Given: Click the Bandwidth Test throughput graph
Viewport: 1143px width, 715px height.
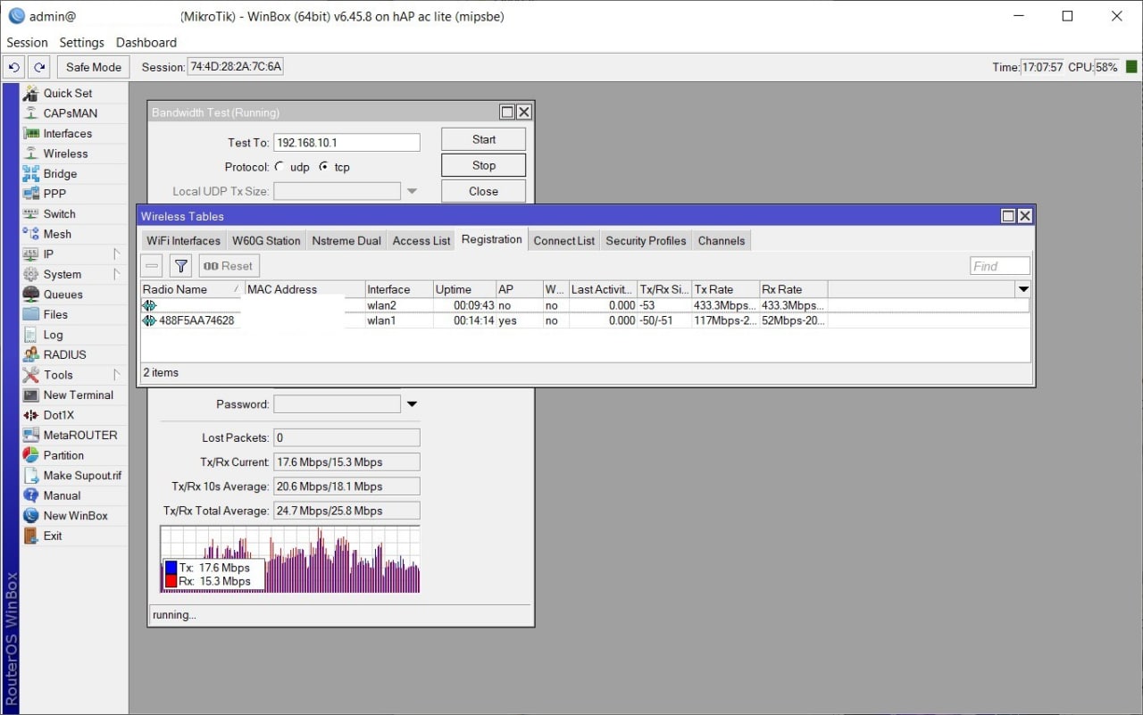Looking at the screenshot, I should [290, 560].
